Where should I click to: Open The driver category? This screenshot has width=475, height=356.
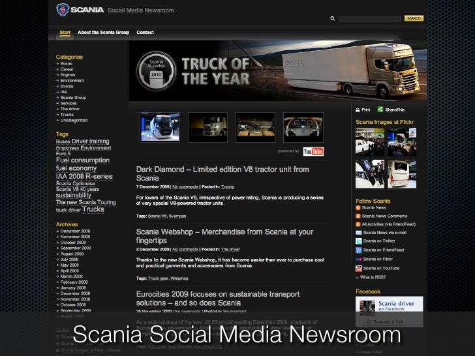tap(70, 109)
